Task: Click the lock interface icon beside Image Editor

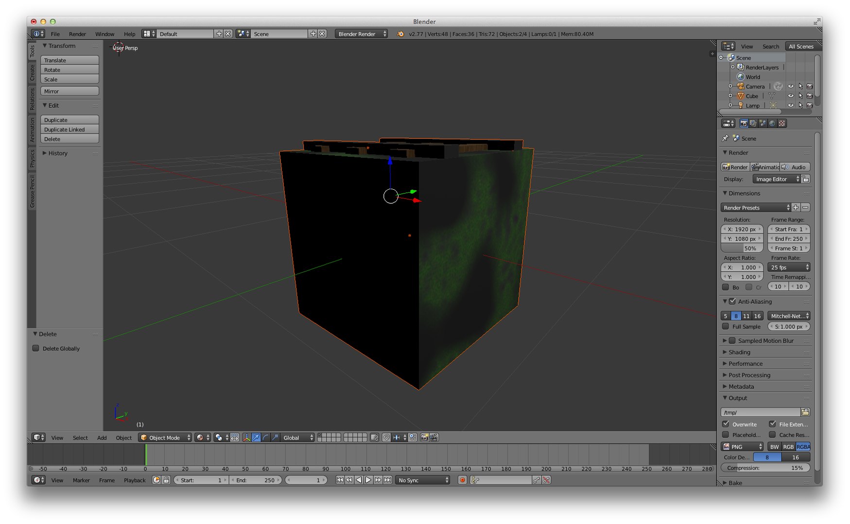Action: (805, 179)
